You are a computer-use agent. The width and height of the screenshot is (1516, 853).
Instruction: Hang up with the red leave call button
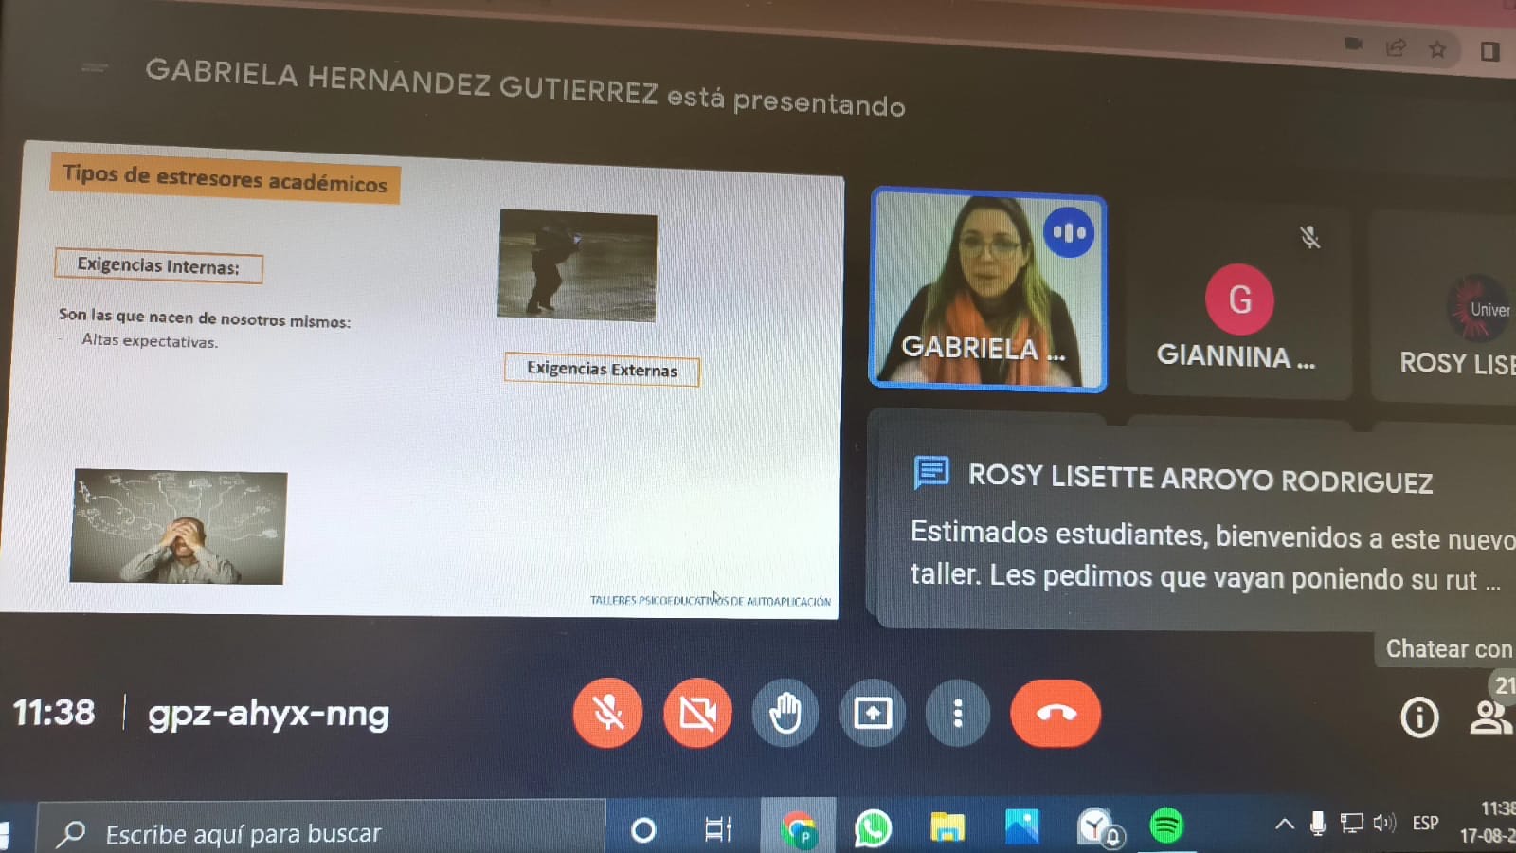point(1056,713)
